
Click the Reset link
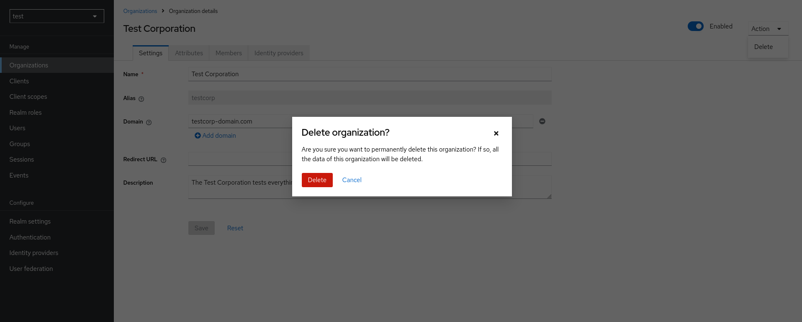235,228
